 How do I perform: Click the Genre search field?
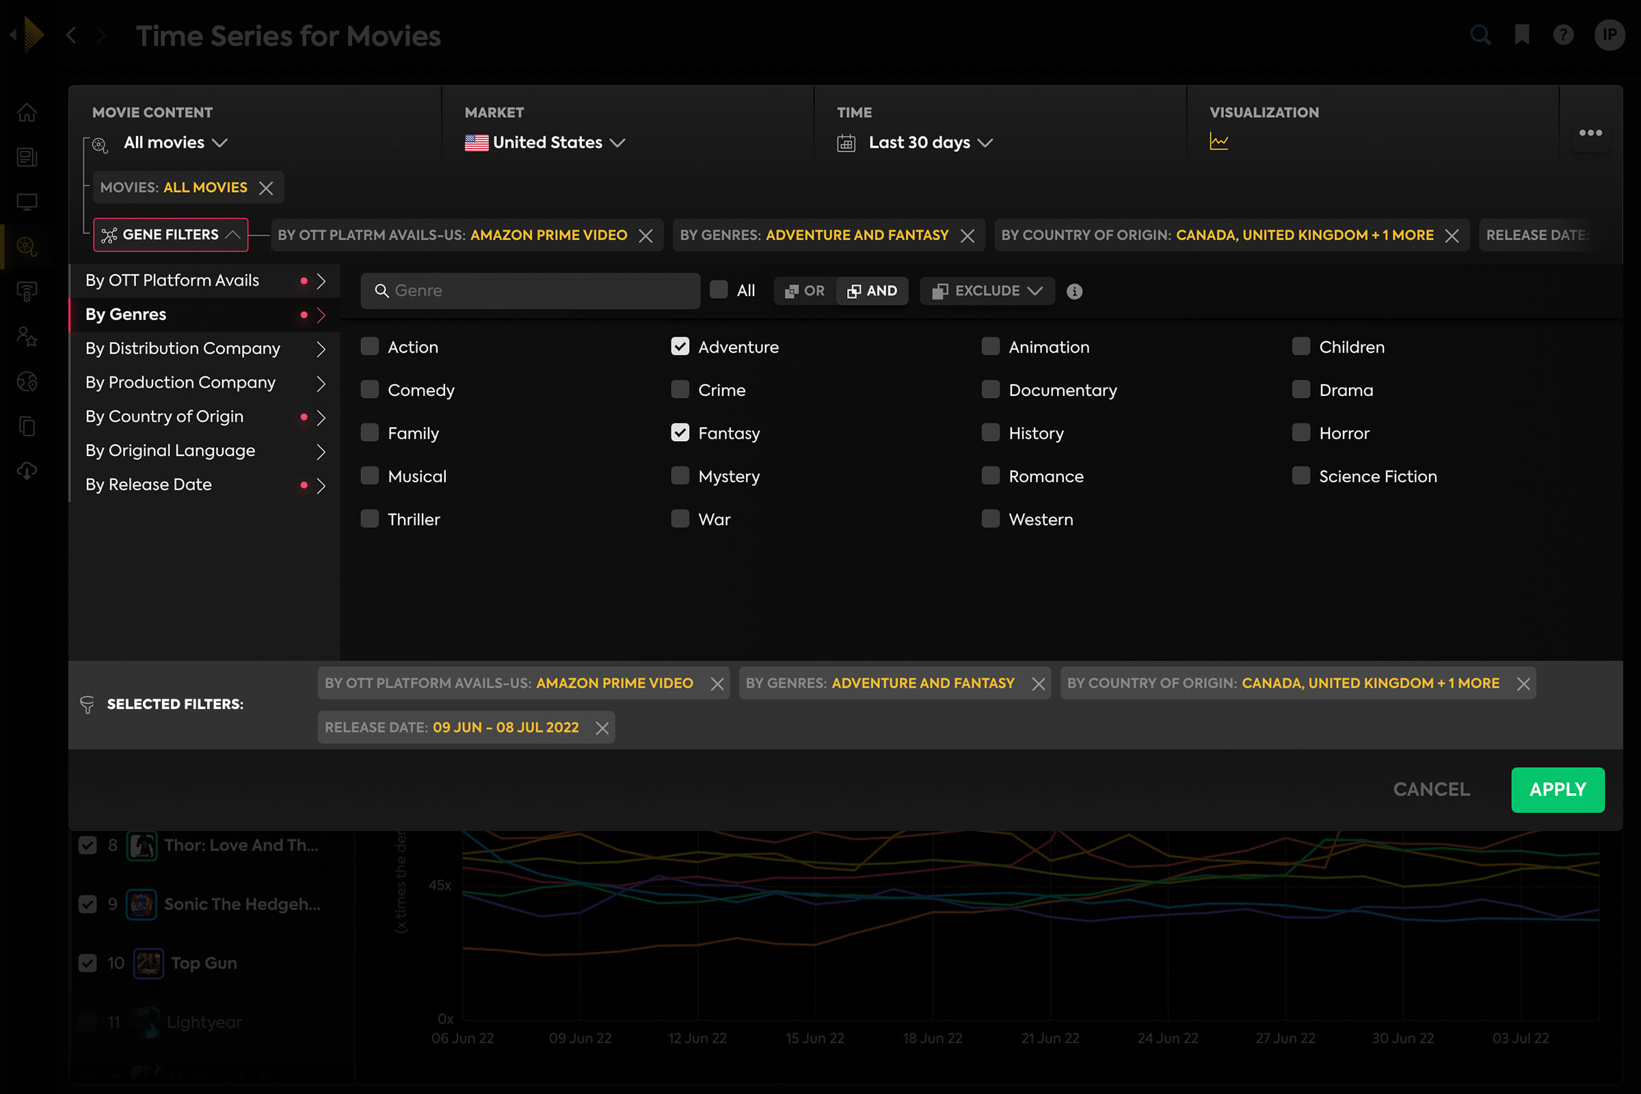tap(531, 291)
